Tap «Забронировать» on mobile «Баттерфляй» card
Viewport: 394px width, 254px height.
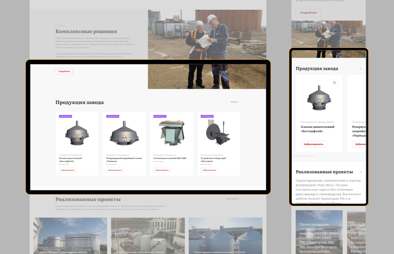(x=314, y=144)
